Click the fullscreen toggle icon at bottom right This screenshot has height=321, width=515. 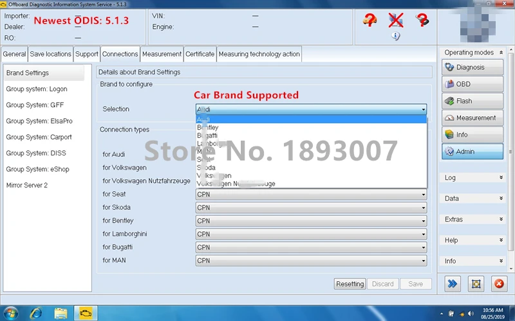click(x=476, y=284)
